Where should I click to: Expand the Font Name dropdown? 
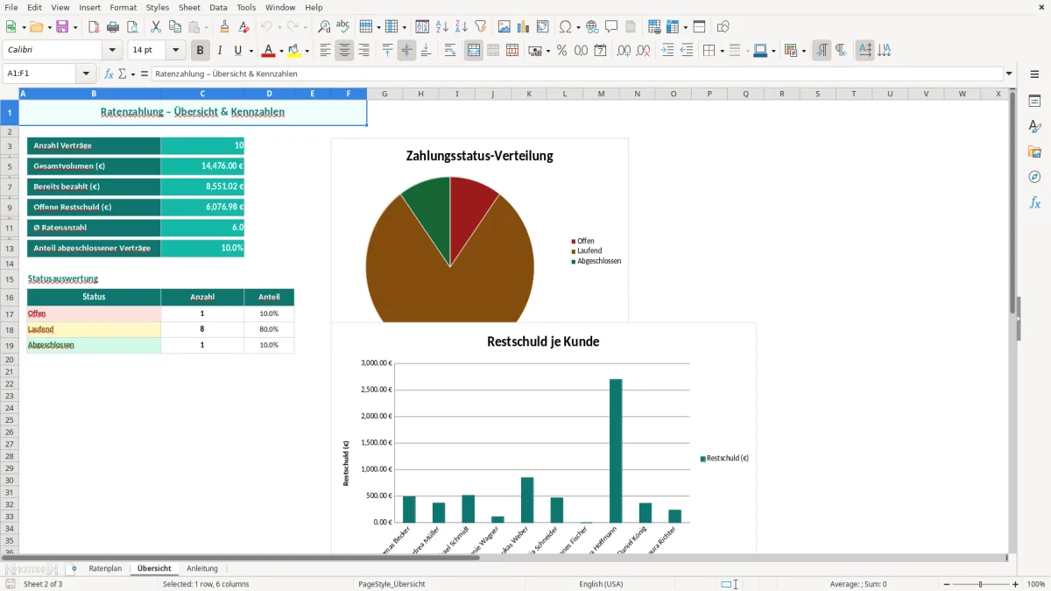(112, 51)
